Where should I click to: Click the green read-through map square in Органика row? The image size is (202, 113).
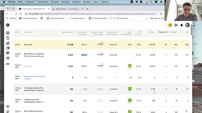130,66
